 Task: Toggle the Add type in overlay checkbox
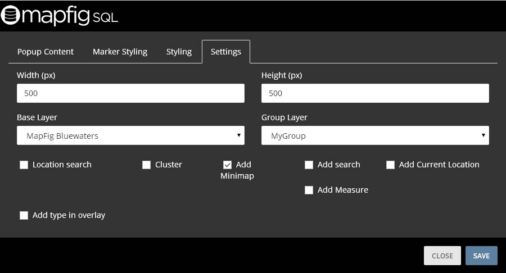click(x=24, y=216)
